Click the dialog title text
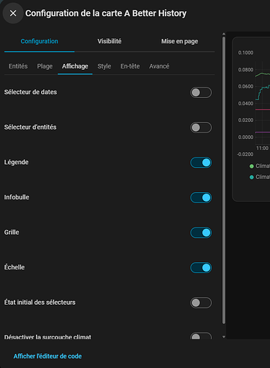Viewport: 270px width, 368px height. pos(106,13)
